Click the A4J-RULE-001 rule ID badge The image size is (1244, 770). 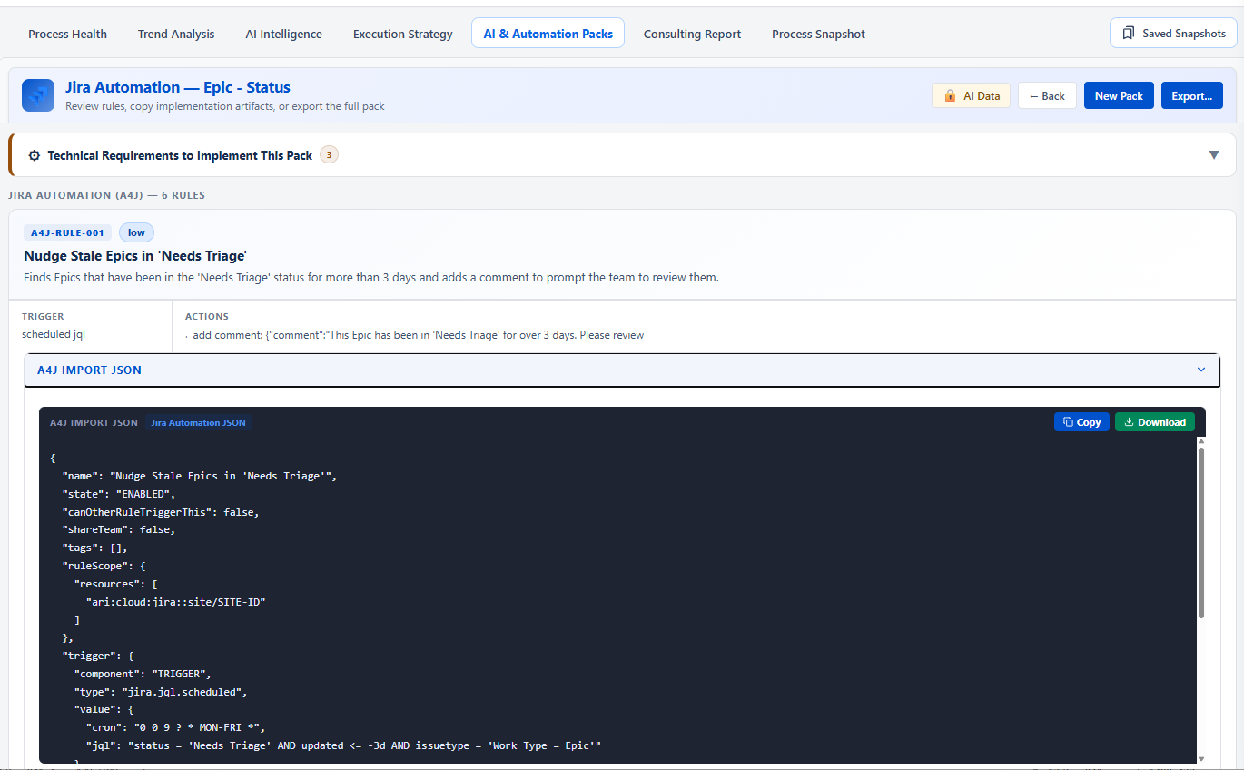tap(67, 232)
